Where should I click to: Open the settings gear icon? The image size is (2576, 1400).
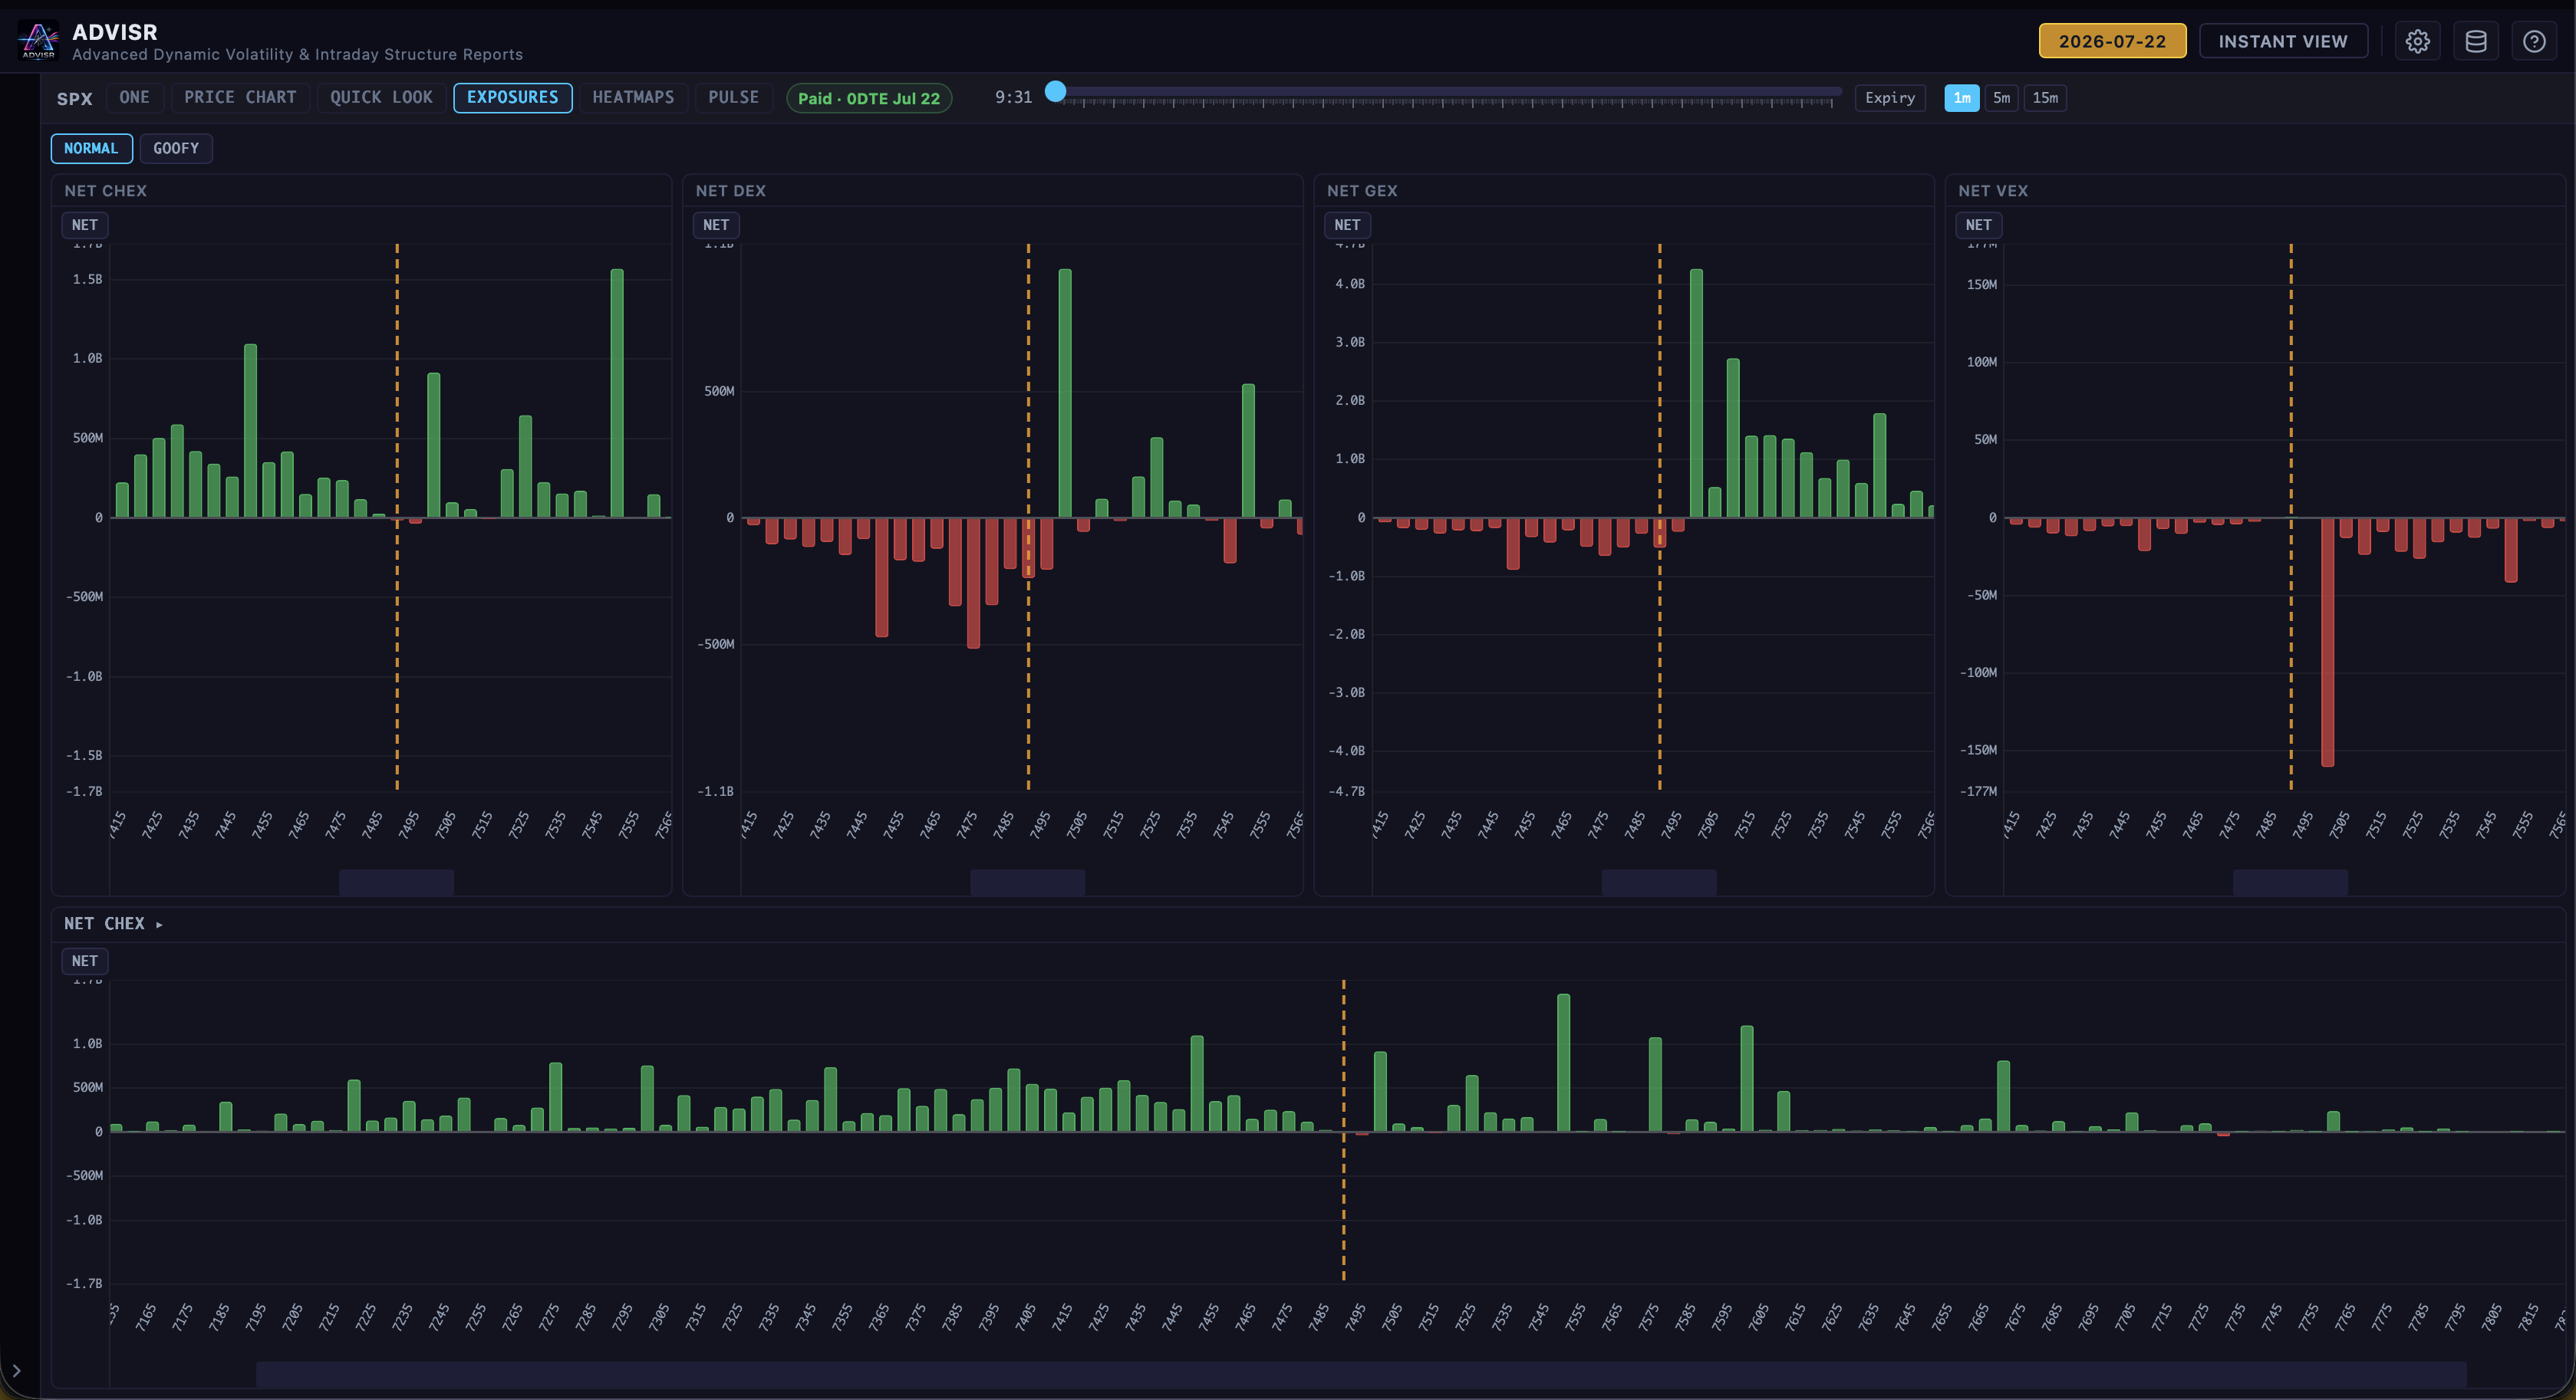2417,41
